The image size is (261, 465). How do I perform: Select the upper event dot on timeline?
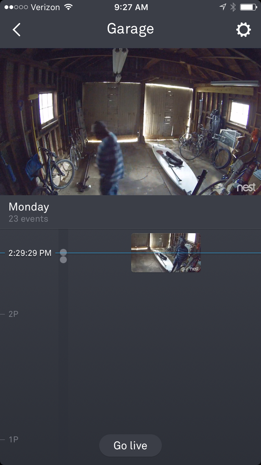[63, 252]
